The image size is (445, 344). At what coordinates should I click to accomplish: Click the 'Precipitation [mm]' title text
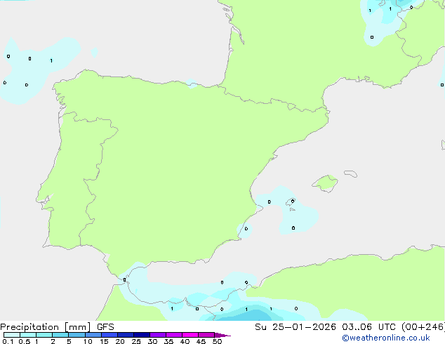coord(46,327)
